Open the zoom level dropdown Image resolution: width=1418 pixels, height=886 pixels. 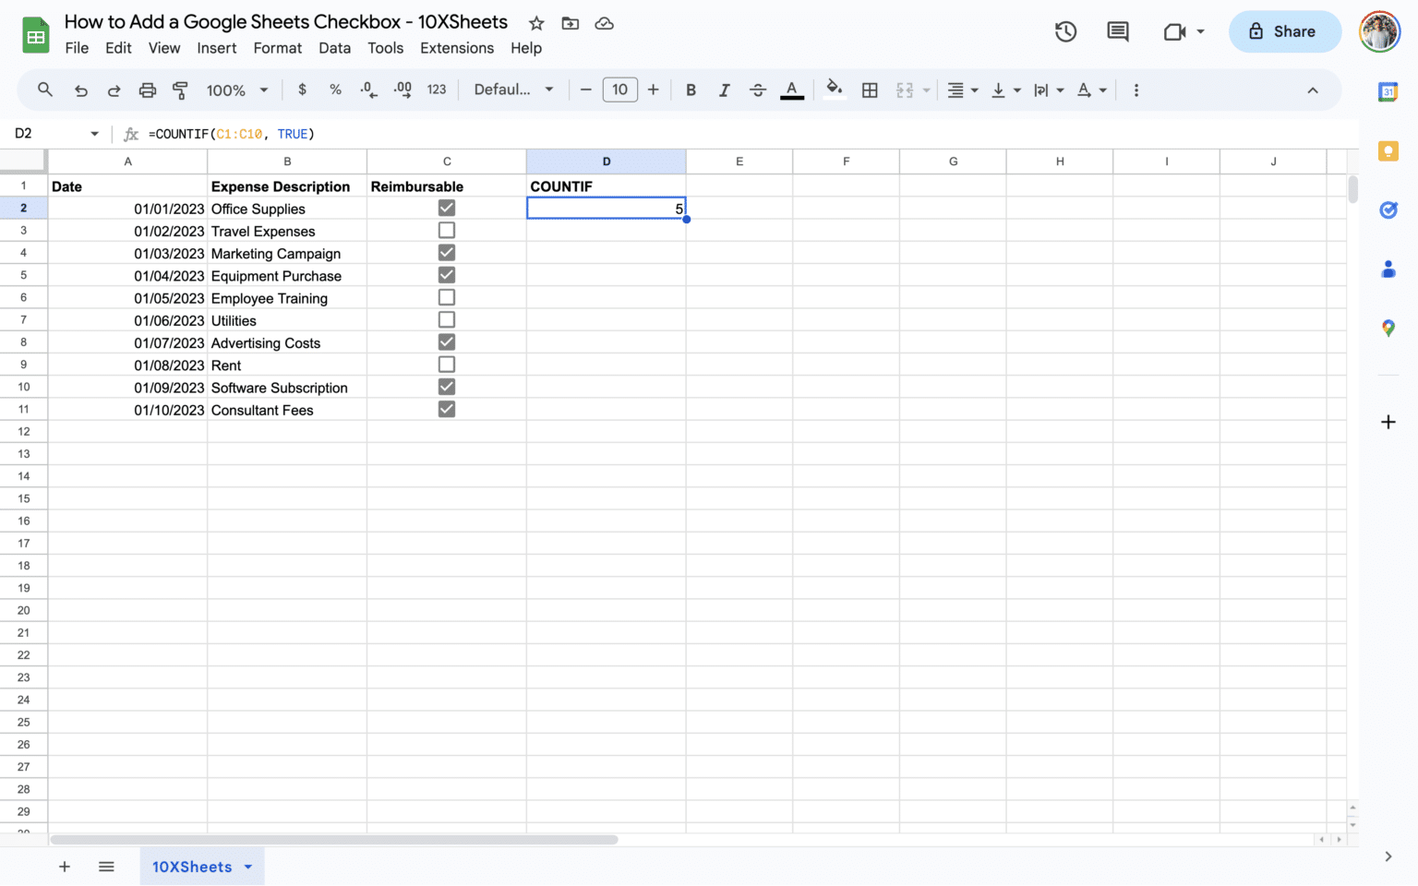tap(235, 90)
